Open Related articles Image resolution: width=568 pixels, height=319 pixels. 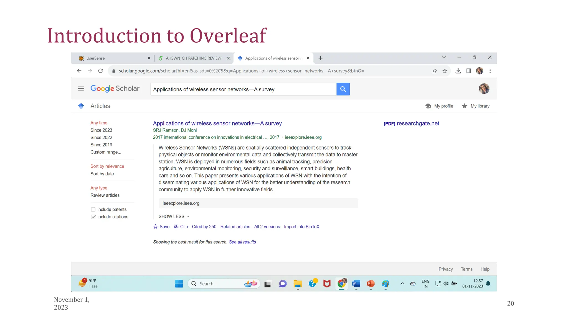click(235, 227)
